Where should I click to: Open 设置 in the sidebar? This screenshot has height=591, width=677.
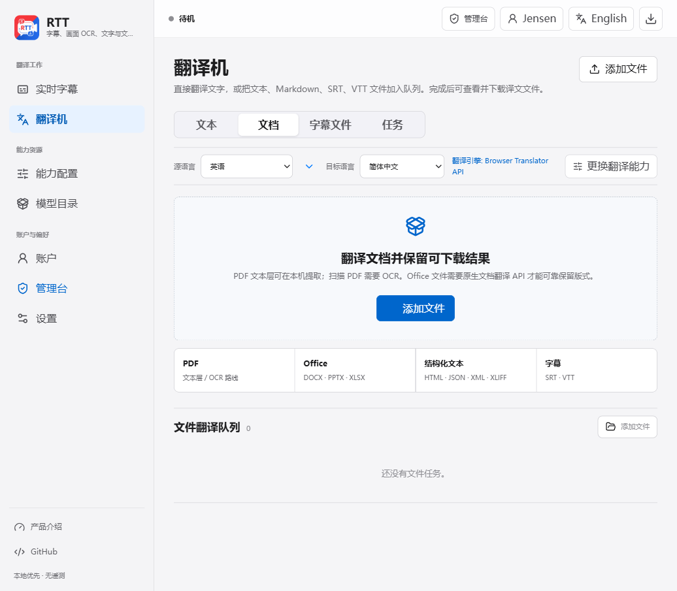pos(77,319)
